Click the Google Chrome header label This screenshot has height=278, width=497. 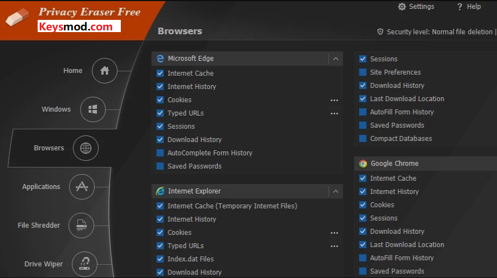[x=394, y=164]
